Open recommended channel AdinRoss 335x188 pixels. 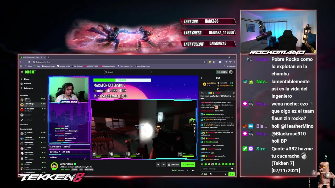coord(33,138)
